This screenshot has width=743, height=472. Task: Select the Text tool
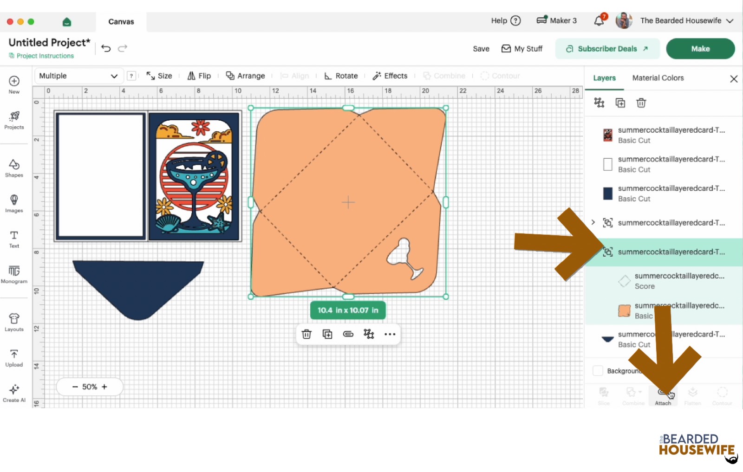pyautogui.click(x=14, y=239)
